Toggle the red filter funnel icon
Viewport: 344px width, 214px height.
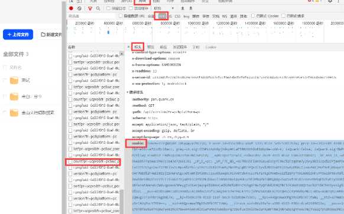pos(90,8)
